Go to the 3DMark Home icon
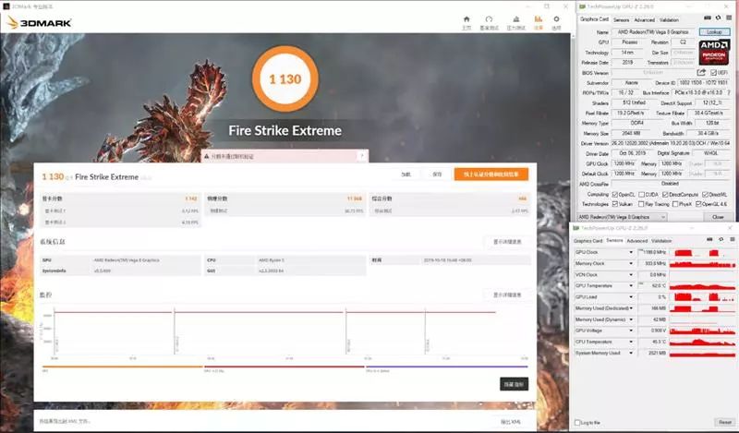The width and height of the screenshot is (739, 433). pyautogui.click(x=466, y=19)
